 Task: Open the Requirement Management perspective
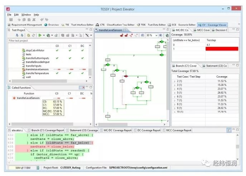point(25,25)
